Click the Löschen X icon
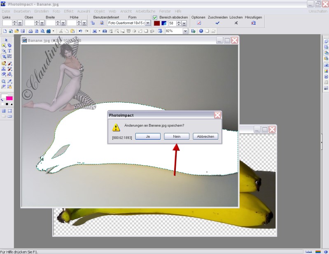The height and width of the screenshot is (254, 329). tap(236, 23)
